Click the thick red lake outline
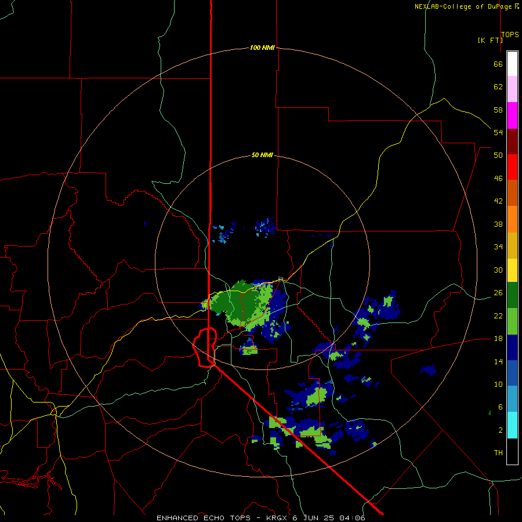 coord(205,347)
